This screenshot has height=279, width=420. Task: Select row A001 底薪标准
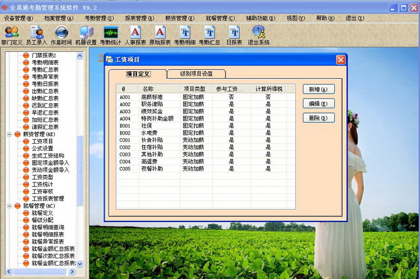tap(206, 97)
